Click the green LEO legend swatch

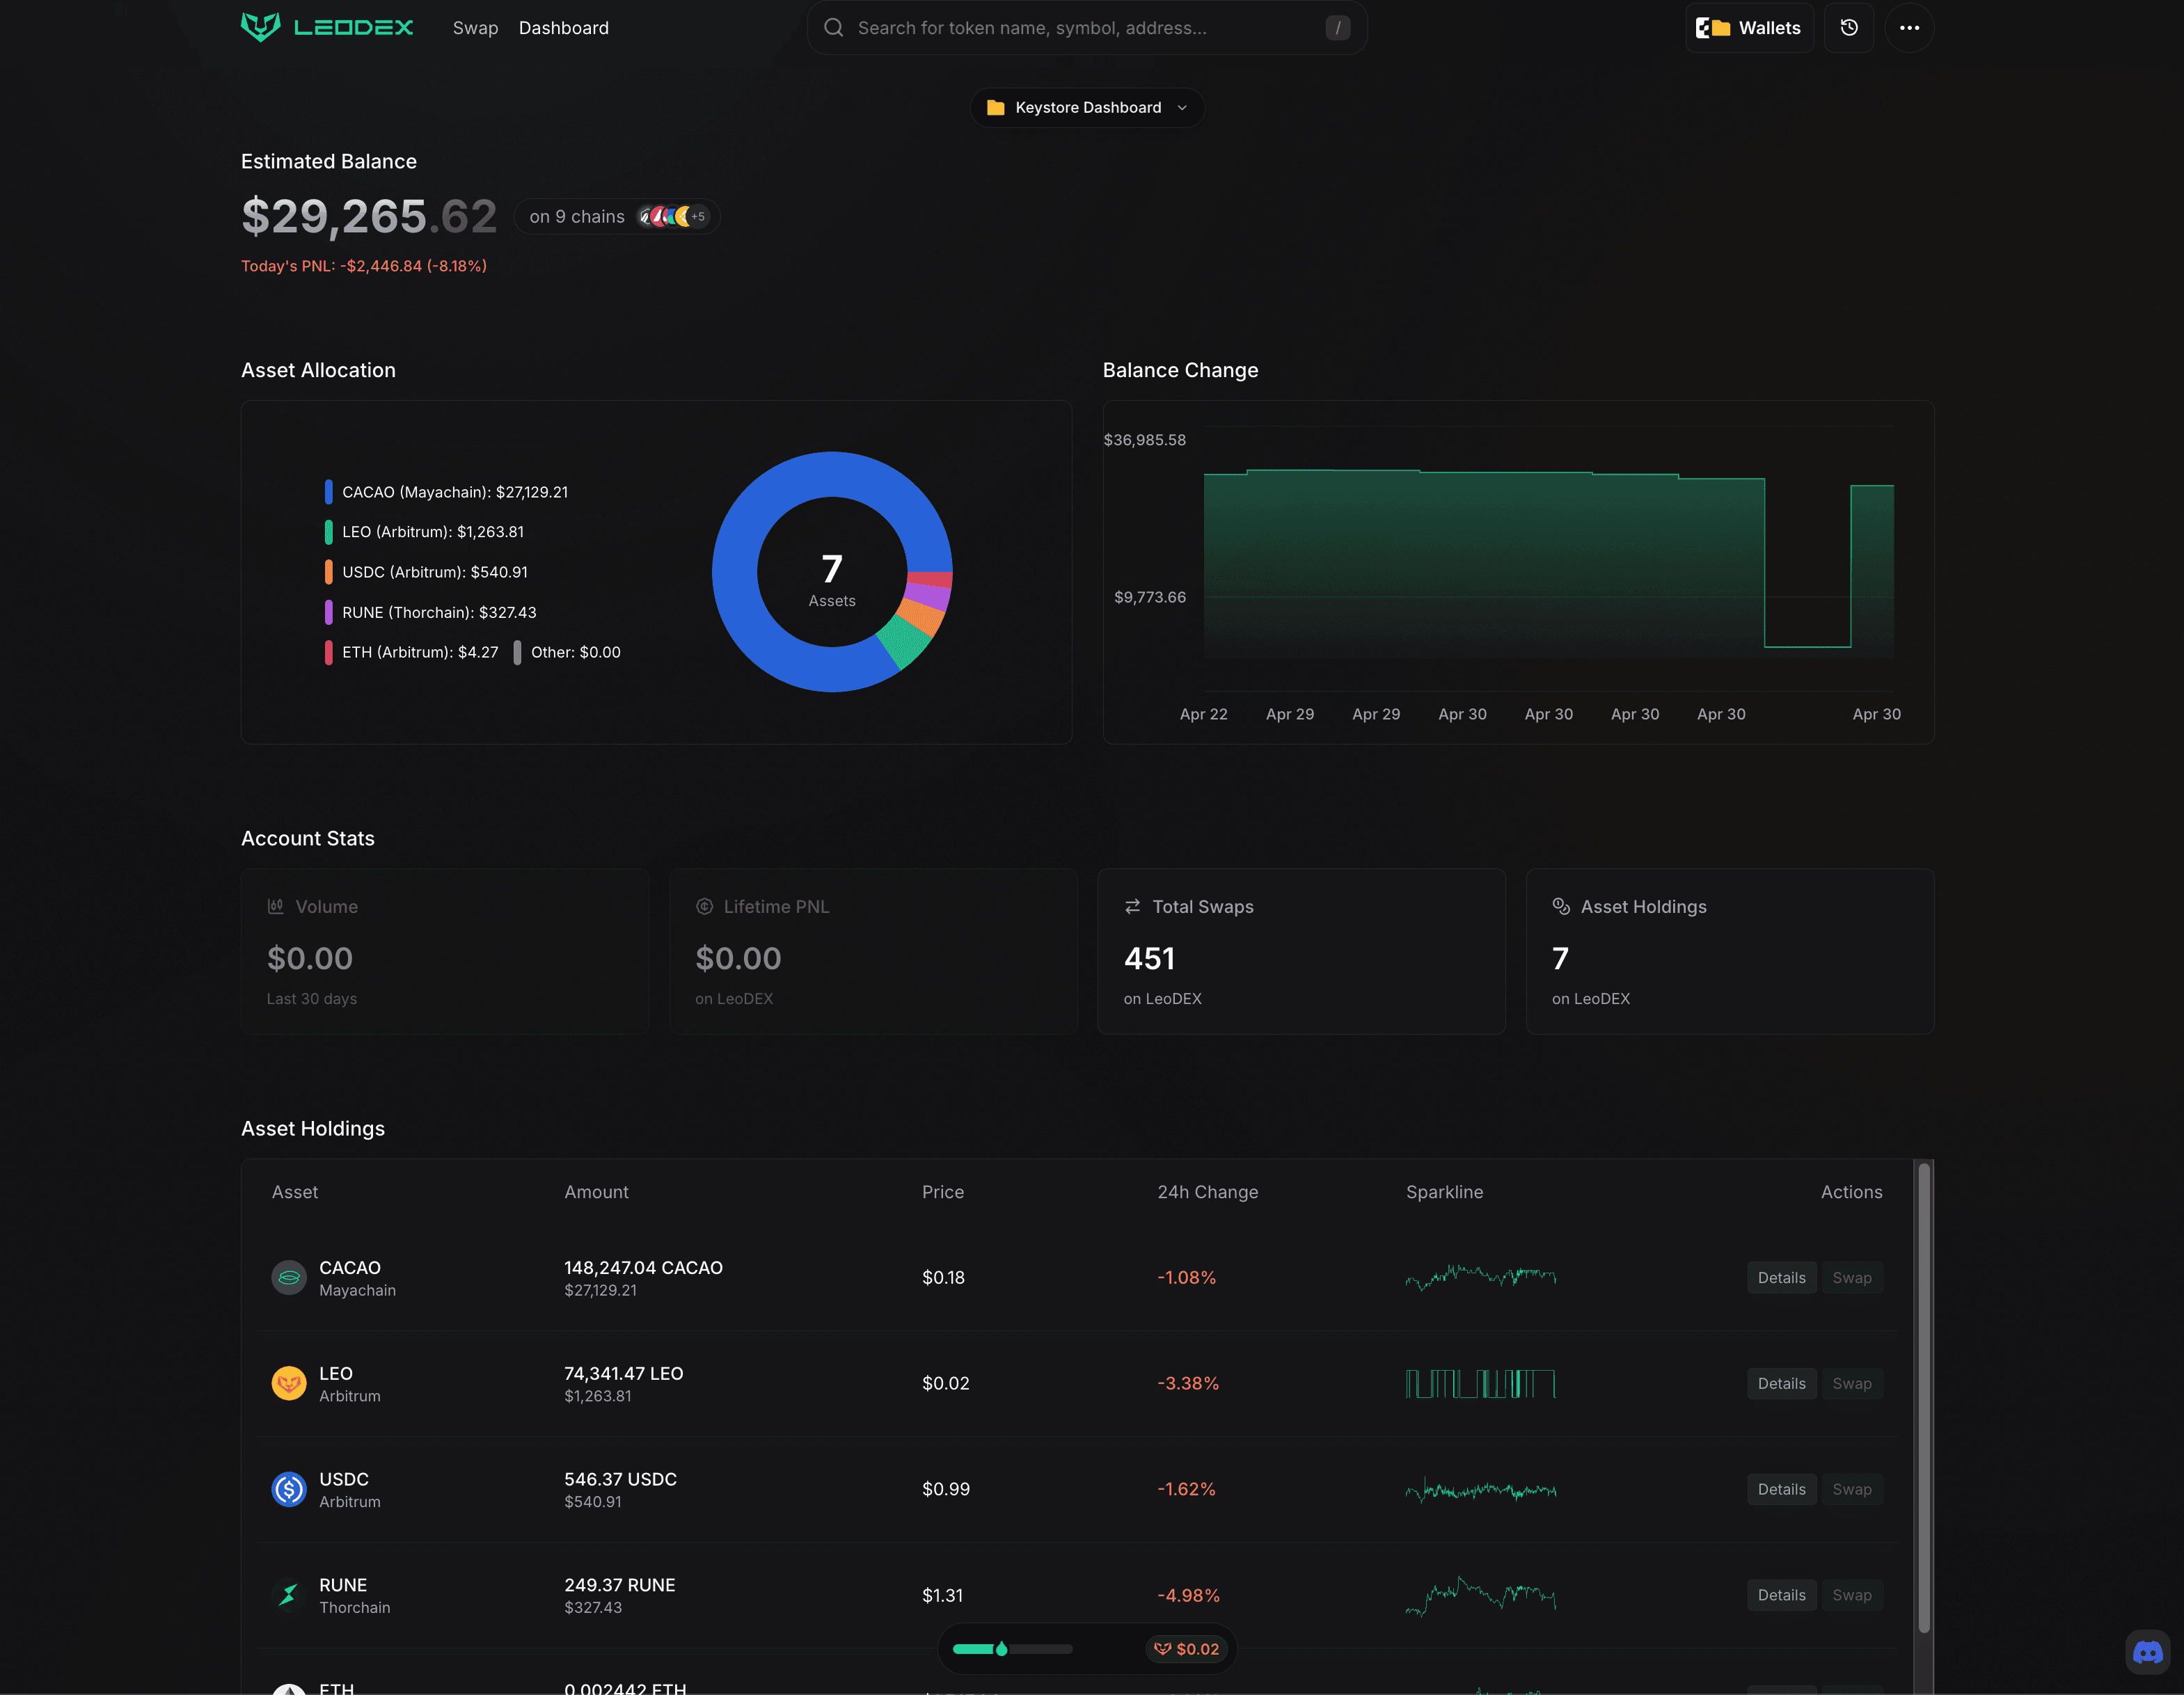[328, 532]
